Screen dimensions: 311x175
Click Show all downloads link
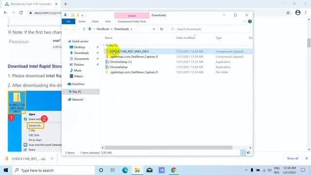point(293,158)
